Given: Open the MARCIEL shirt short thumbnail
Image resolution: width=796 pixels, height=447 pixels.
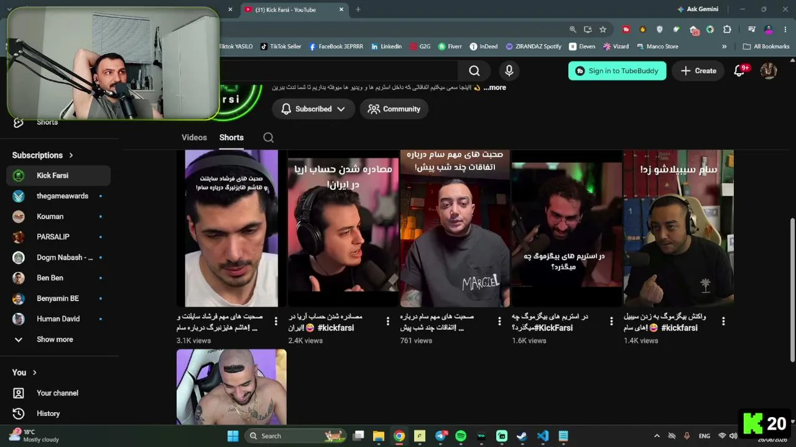Looking at the screenshot, I should [455, 228].
